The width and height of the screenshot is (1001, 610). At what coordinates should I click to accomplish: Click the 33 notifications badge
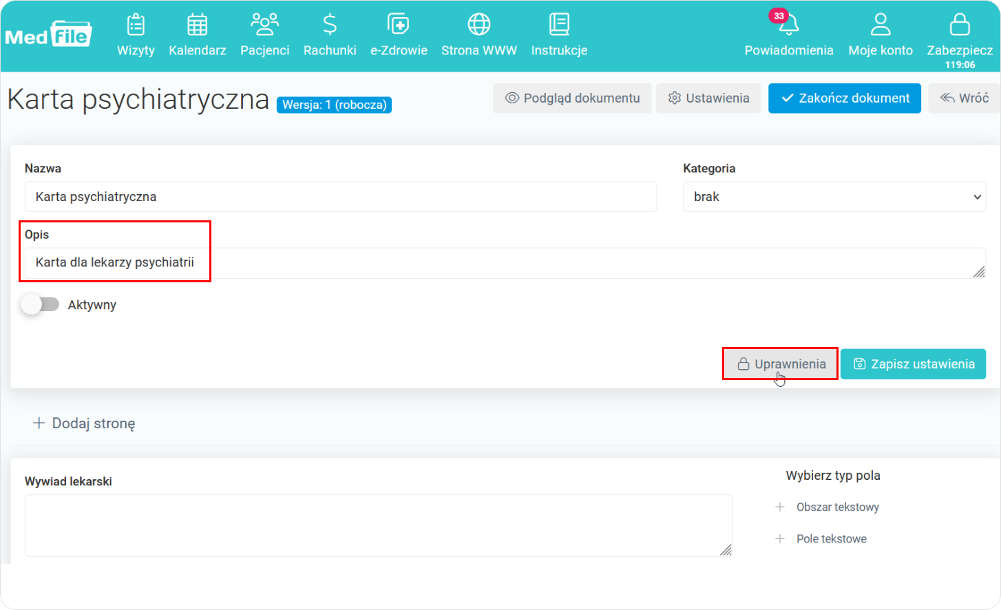click(x=779, y=16)
